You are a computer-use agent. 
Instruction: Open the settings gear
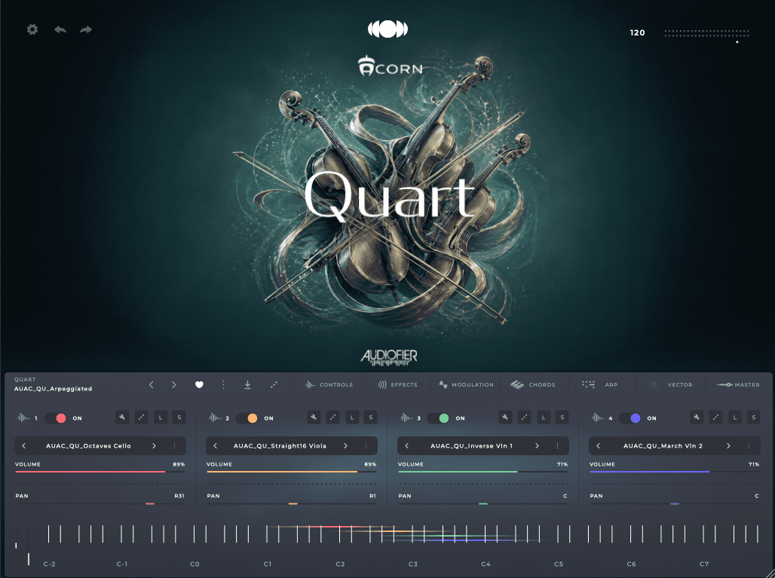coord(32,29)
